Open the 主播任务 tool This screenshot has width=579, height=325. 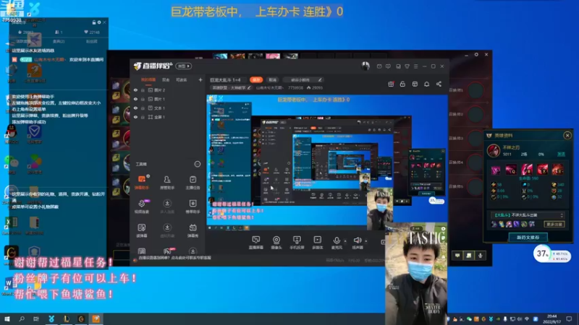tap(193, 182)
